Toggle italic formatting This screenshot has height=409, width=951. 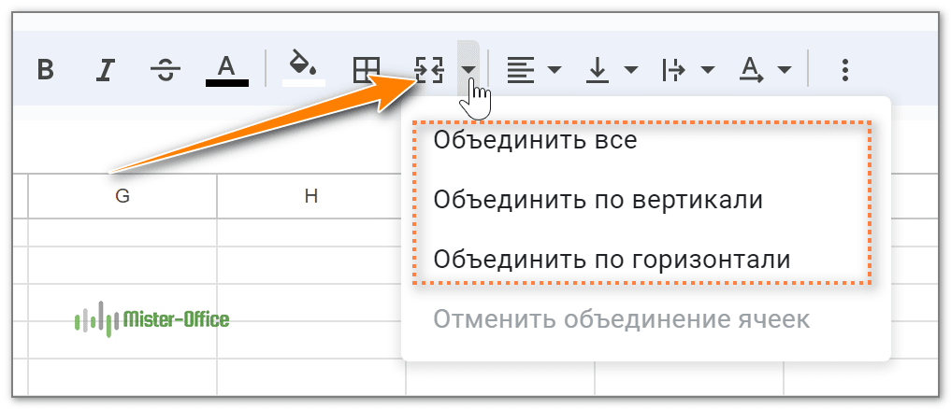(106, 70)
